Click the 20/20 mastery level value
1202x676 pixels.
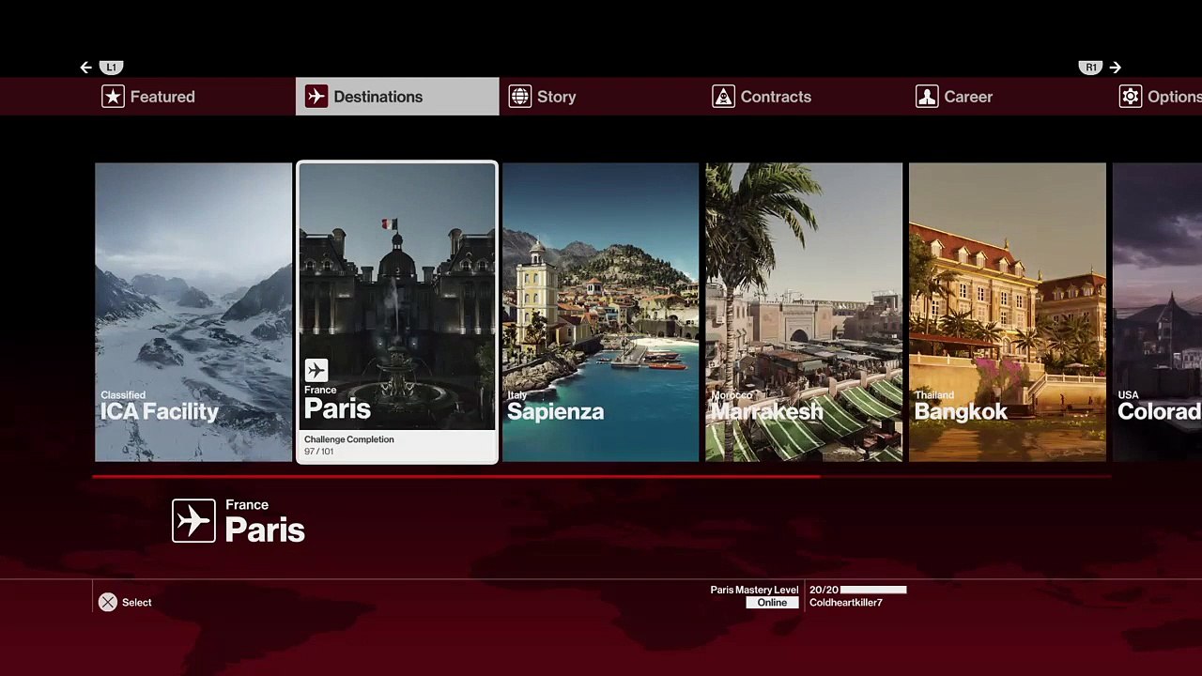pyautogui.click(x=824, y=590)
